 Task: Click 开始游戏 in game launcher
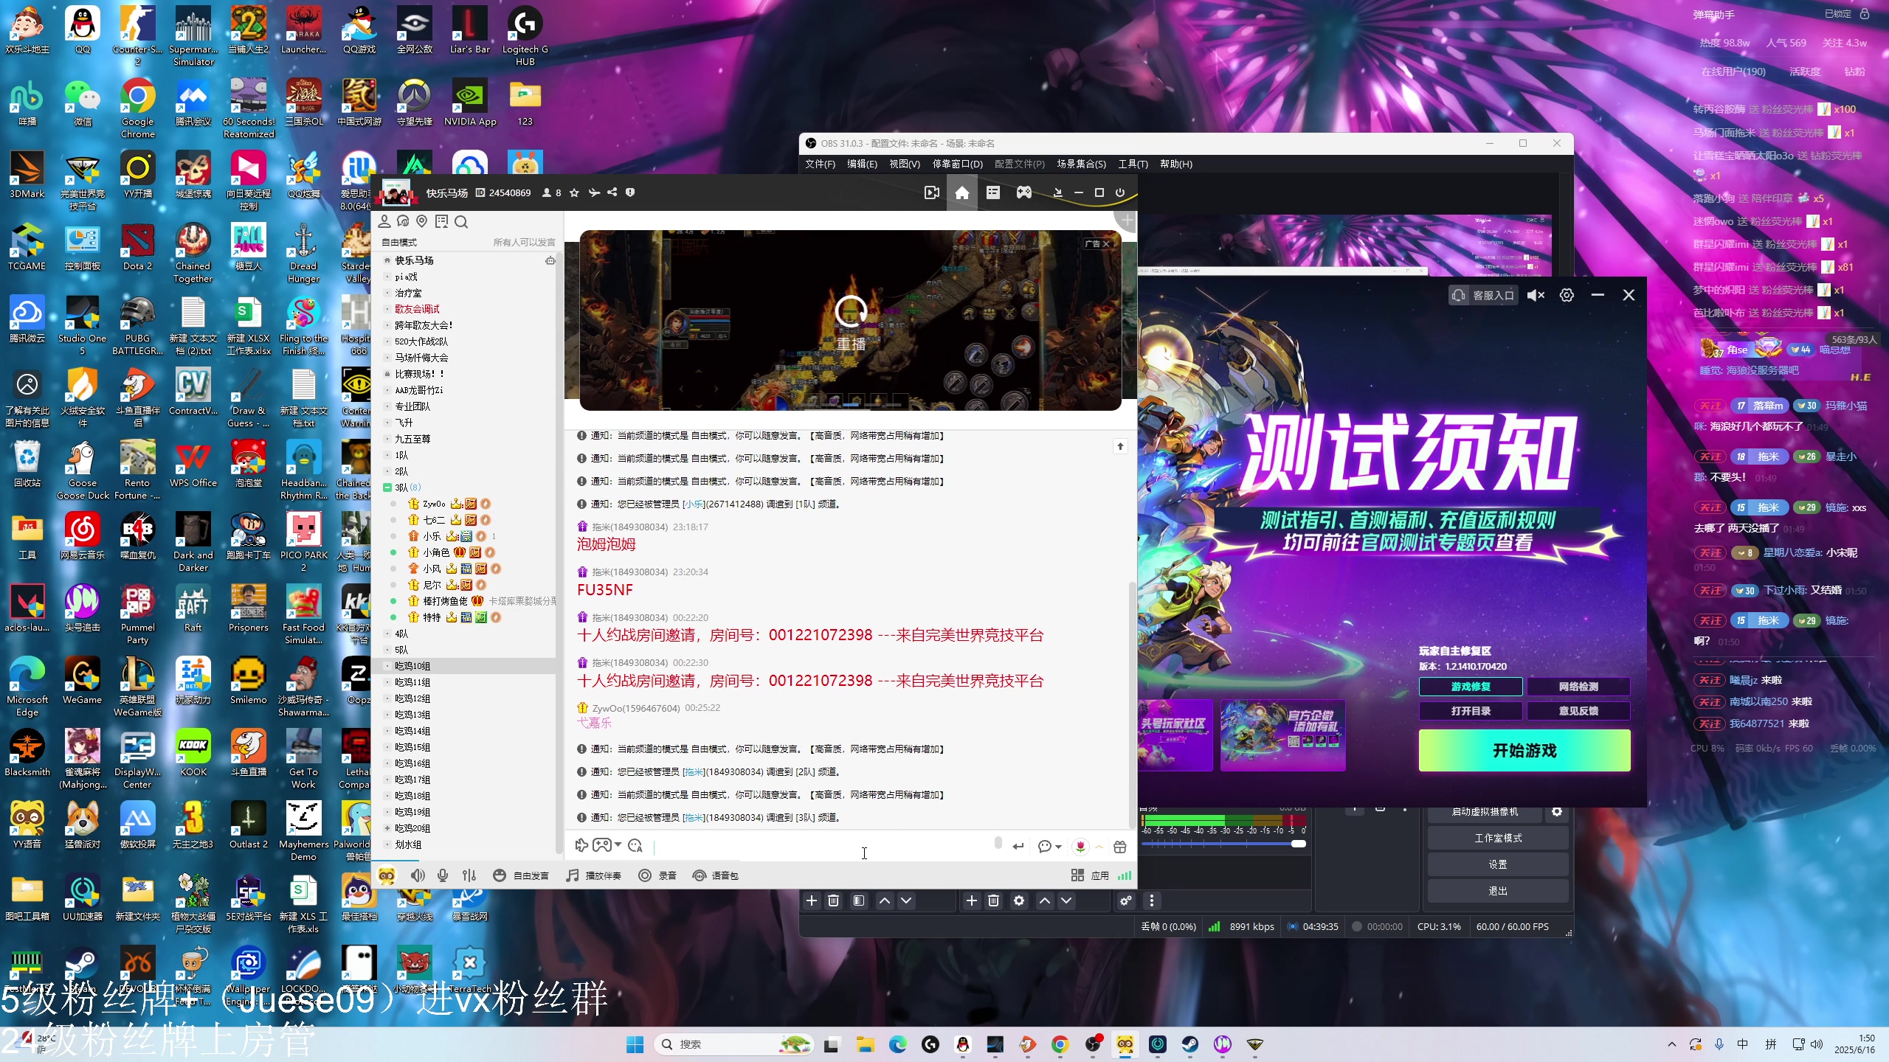point(1524,751)
